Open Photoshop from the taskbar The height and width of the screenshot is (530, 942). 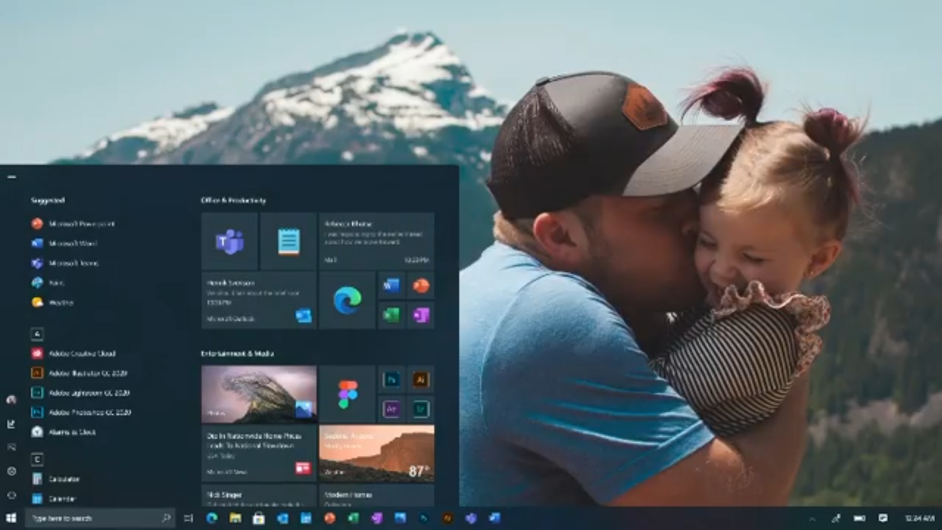pyautogui.click(x=424, y=518)
